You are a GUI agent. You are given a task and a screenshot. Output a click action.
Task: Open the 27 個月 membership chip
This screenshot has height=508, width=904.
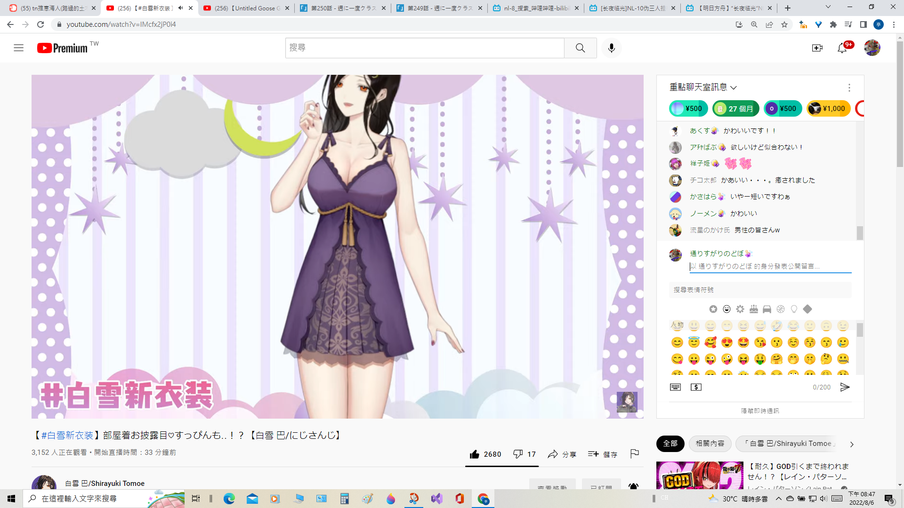[735, 109]
